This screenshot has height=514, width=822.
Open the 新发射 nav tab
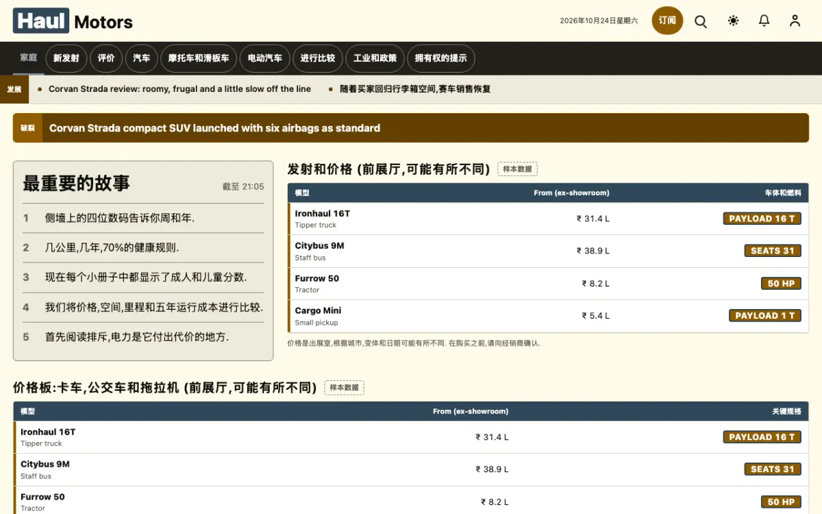click(66, 58)
